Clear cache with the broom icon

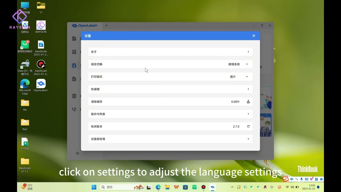pyautogui.click(x=248, y=102)
